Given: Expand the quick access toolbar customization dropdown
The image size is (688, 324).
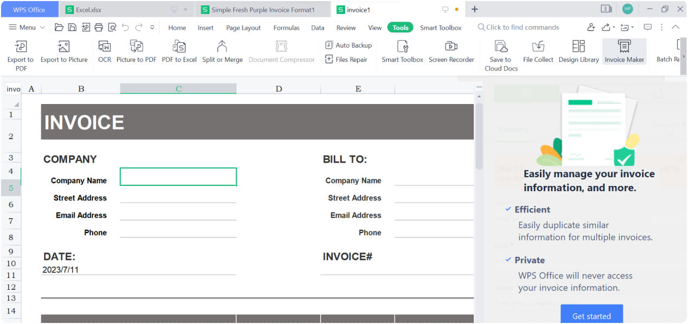Looking at the screenshot, I should click(151, 27).
